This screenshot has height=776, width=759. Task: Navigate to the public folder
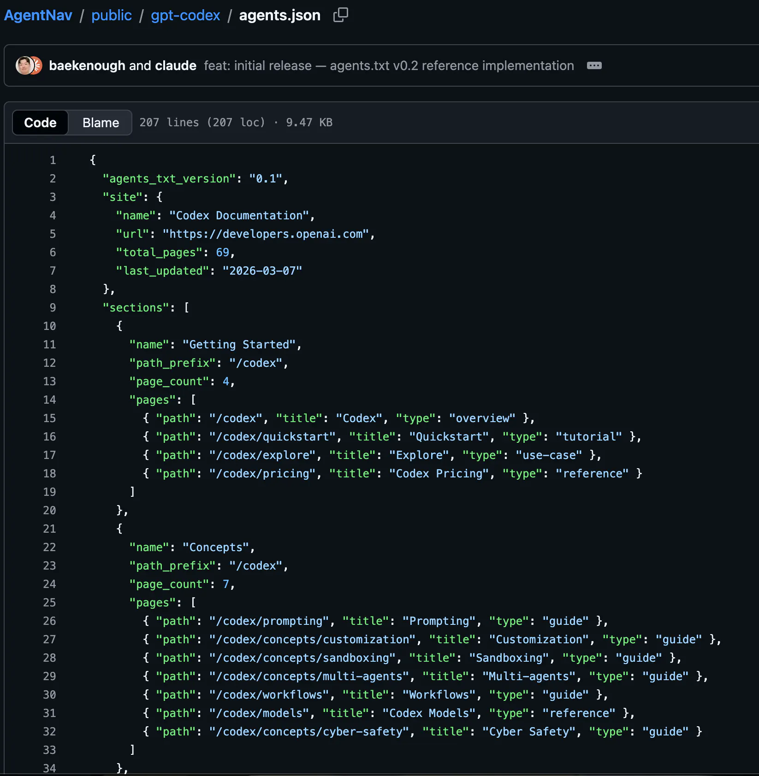tap(112, 15)
